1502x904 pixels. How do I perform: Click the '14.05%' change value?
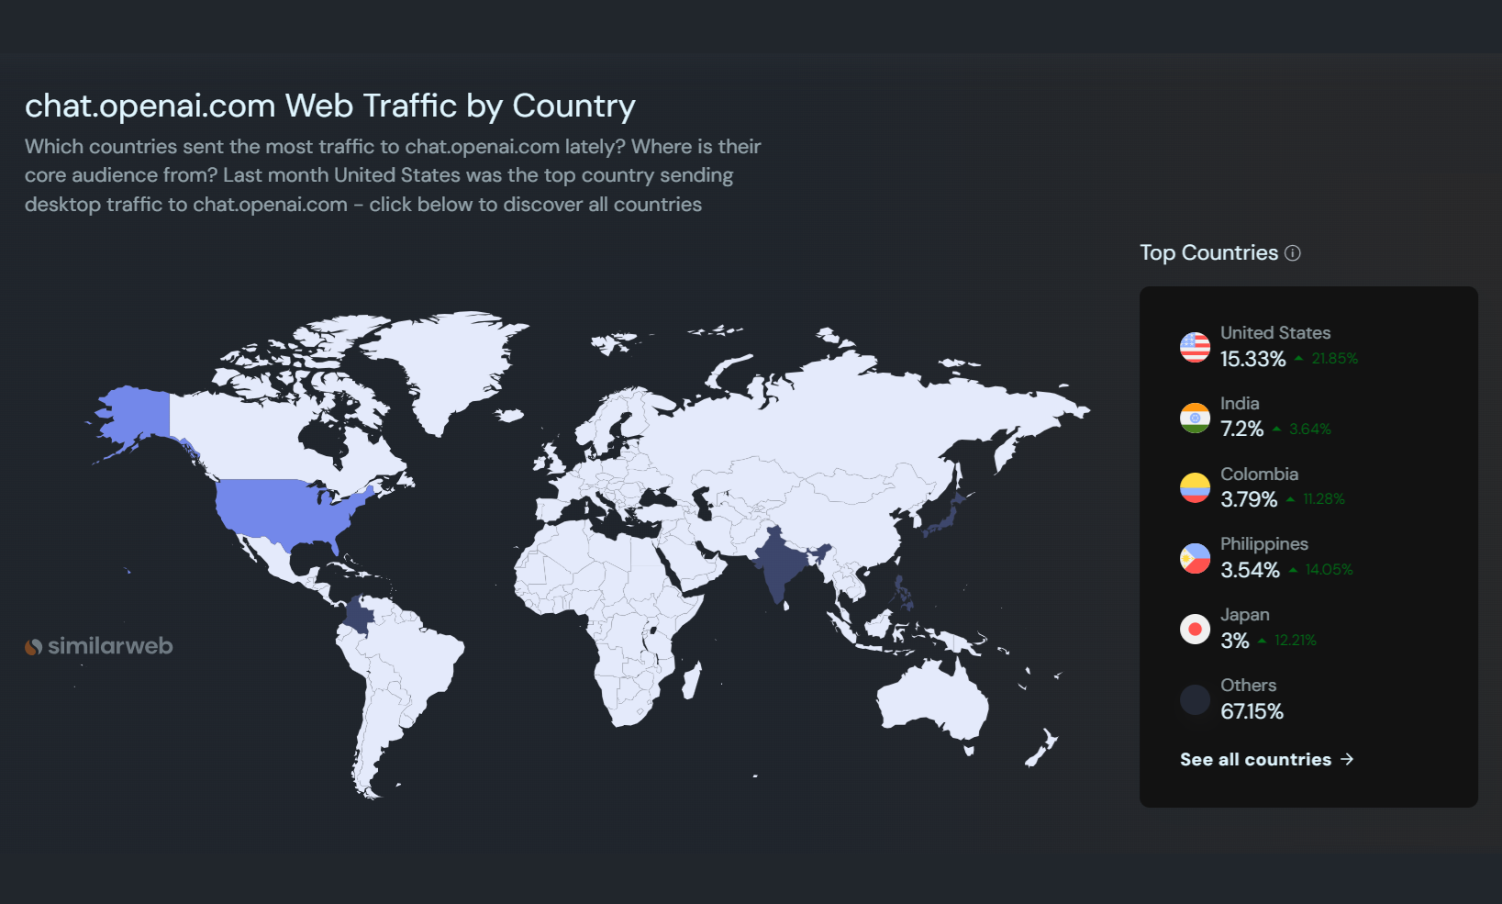[x=1329, y=570]
